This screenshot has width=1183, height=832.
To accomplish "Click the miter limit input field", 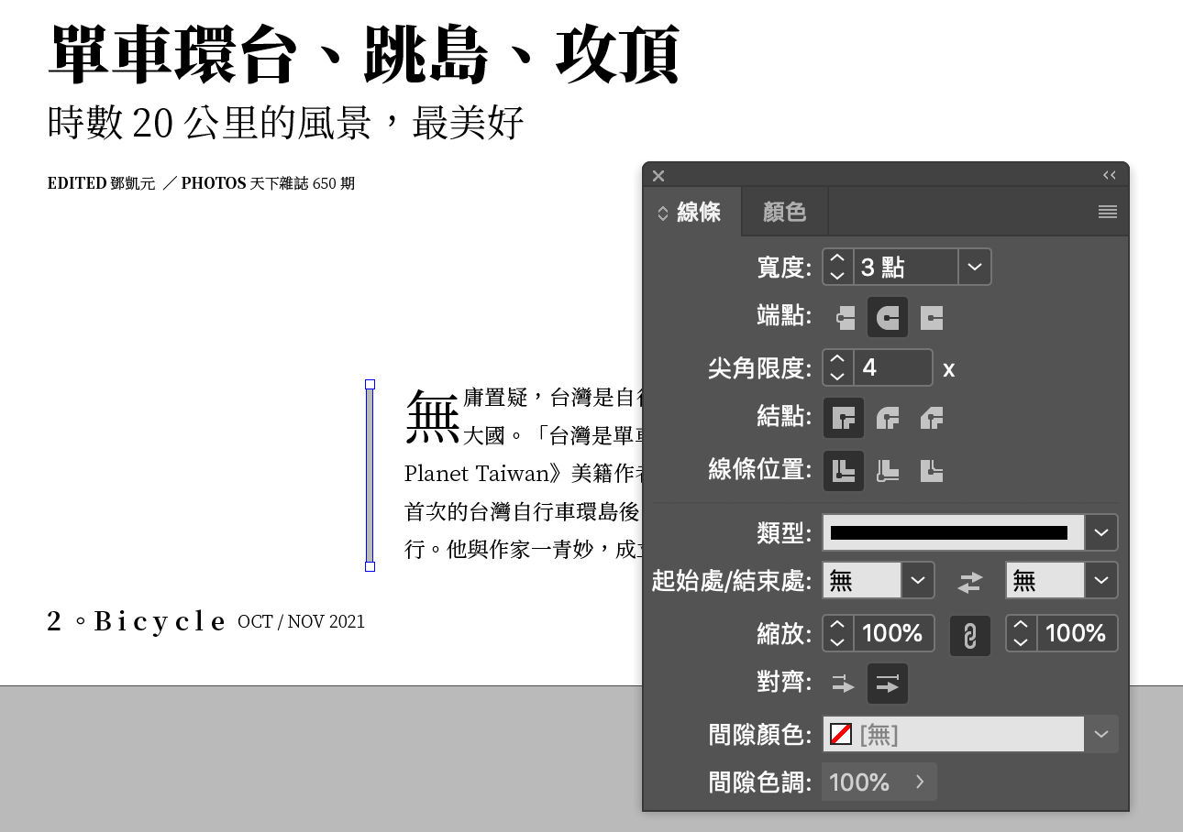I will pos(891,368).
